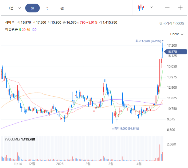The width and height of the screenshot is (188, 168).
Task: Click the 시 16,970 open value
Action: (x=24, y=22)
